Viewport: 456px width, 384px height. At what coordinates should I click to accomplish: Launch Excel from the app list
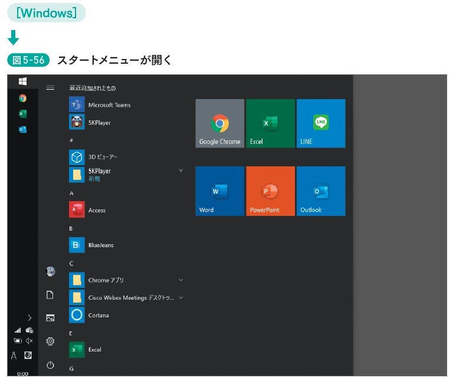point(126,349)
